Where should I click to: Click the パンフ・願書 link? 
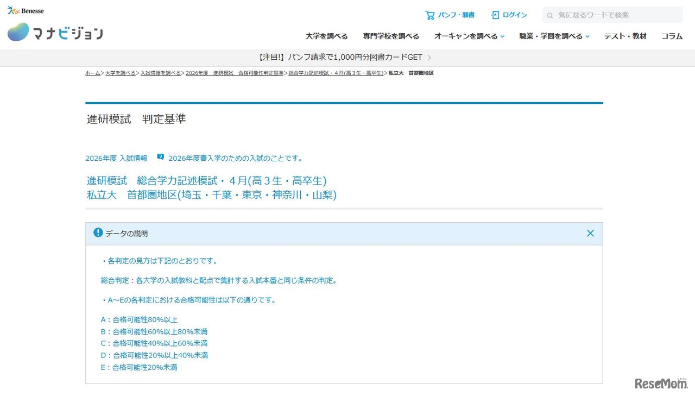click(x=456, y=15)
